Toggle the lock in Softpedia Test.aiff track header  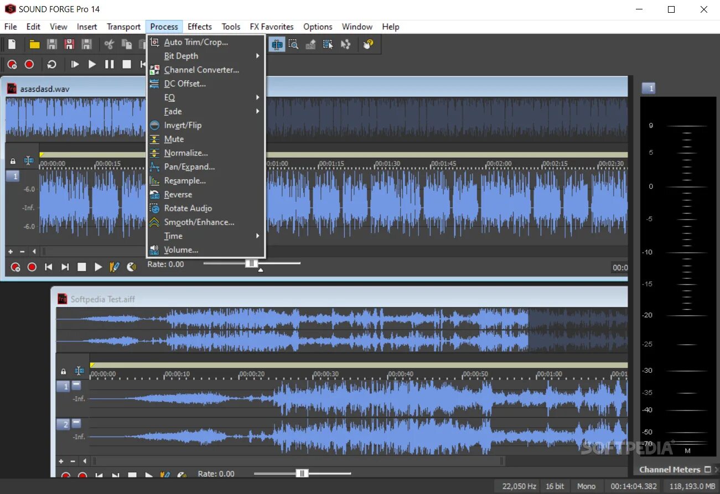click(x=63, y=371)
